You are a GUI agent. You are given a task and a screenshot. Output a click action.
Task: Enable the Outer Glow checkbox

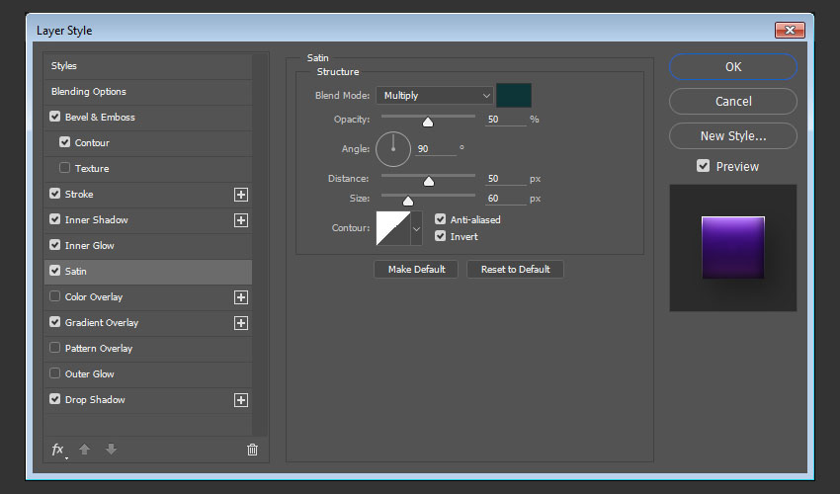(x=55, y=374)
